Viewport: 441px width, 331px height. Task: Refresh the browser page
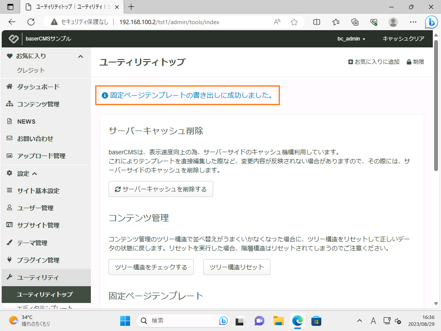coord(31,22)
